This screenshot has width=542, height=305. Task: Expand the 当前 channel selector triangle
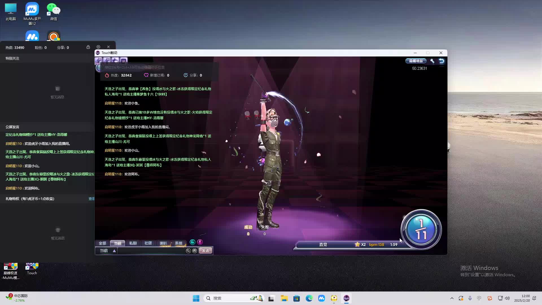coord(114,251)
